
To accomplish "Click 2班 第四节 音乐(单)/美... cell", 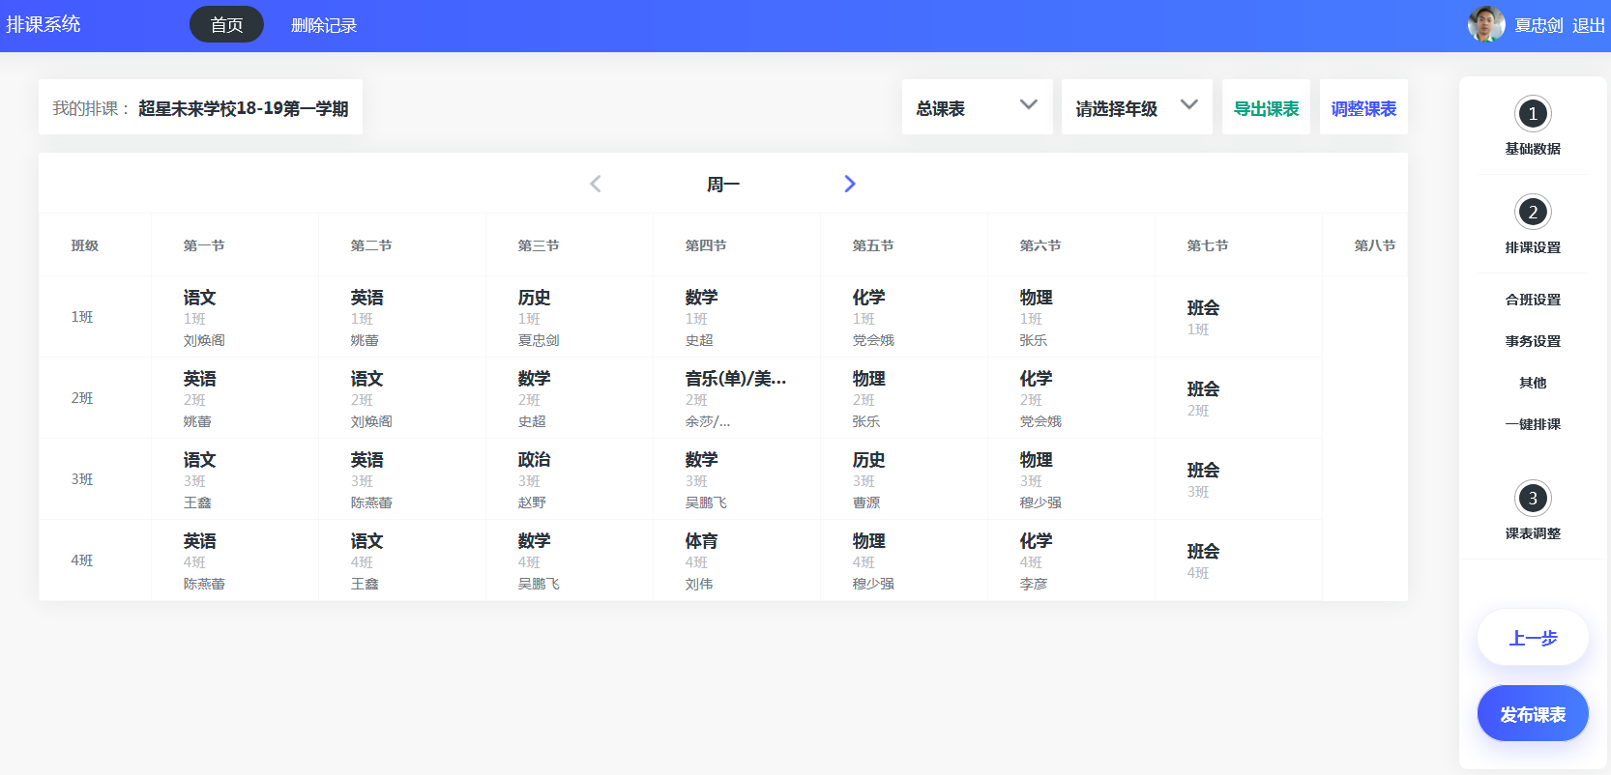I will (736, 398).
